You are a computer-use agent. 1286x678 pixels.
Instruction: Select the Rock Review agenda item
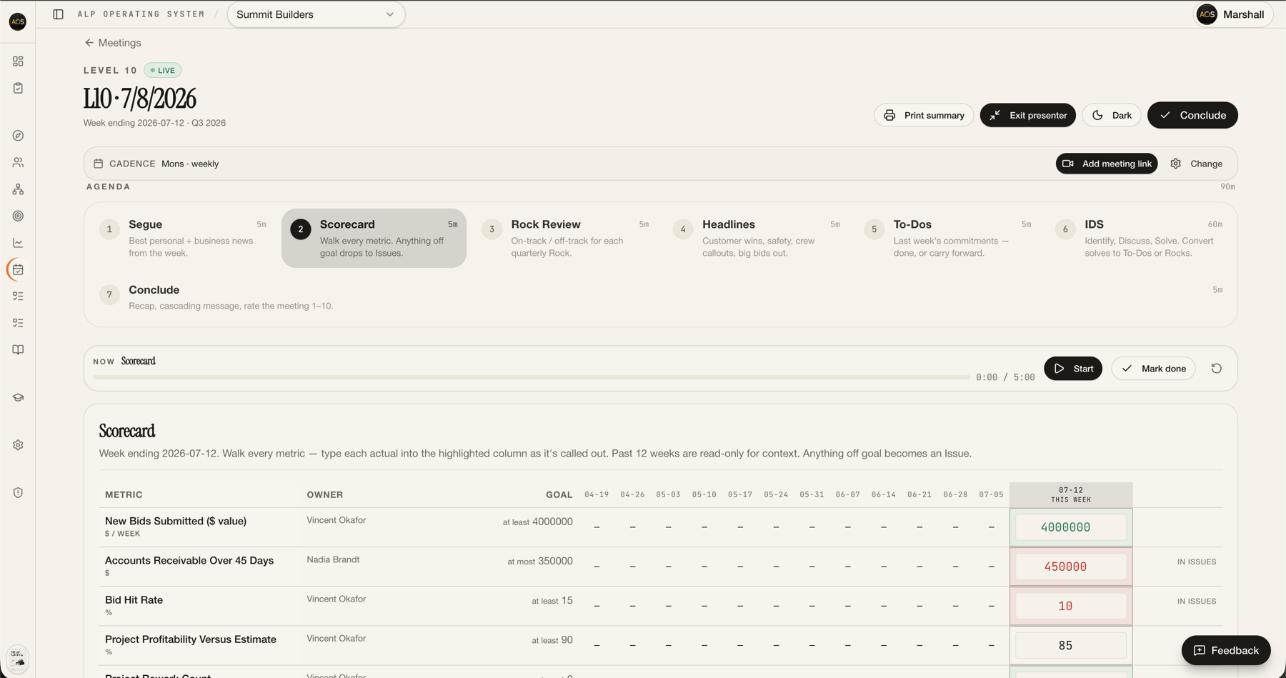[565, 238]
